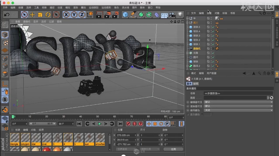Click the Autokeying red circle button
Viewport: 279px width, 156px height.
point(134,124)
